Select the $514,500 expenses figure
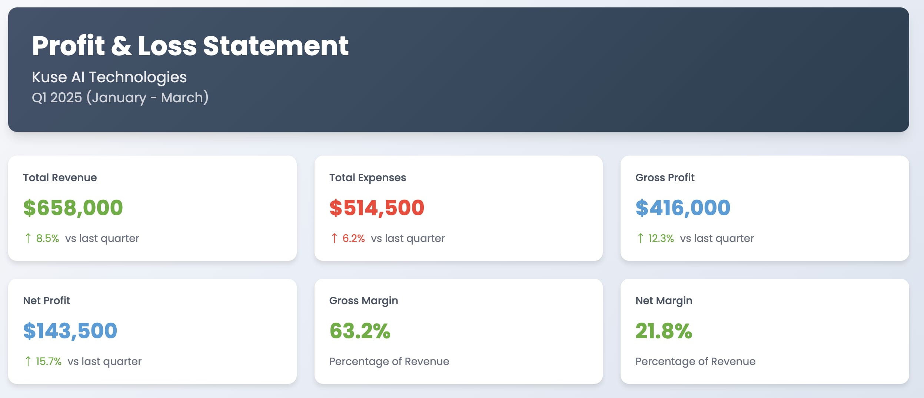924x398 pixels. click(377, 208)
